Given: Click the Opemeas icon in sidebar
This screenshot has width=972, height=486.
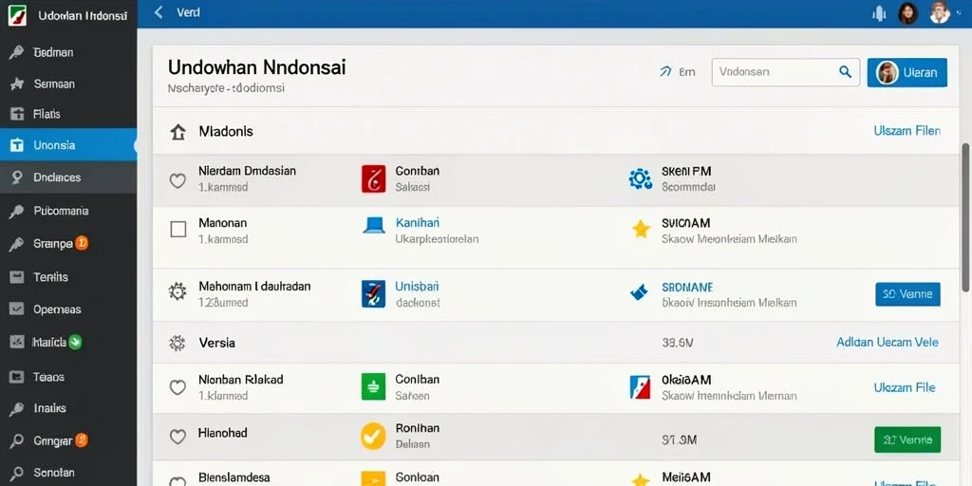Looking at the screenshot, I should (x=16, y=308).
